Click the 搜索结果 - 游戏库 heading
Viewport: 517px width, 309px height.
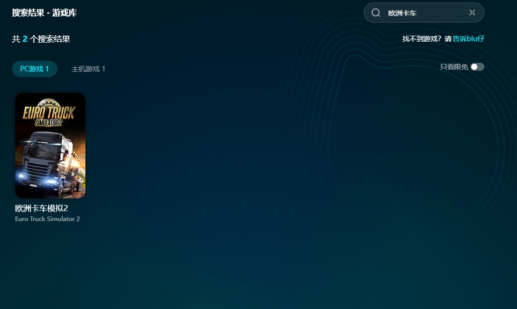click(44, 13)
